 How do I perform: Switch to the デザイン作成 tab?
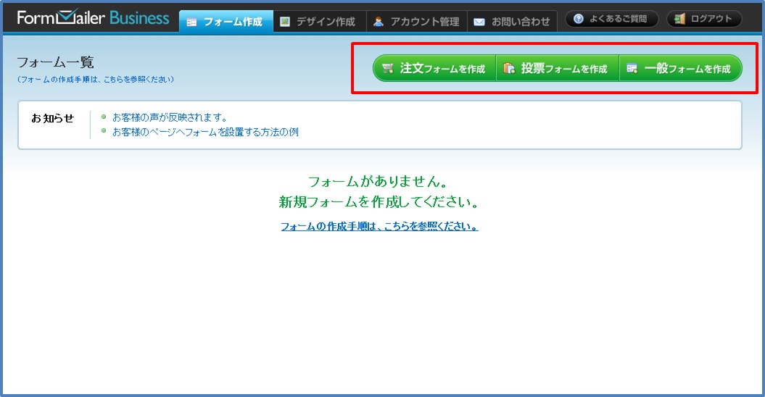tap(320, 22)
